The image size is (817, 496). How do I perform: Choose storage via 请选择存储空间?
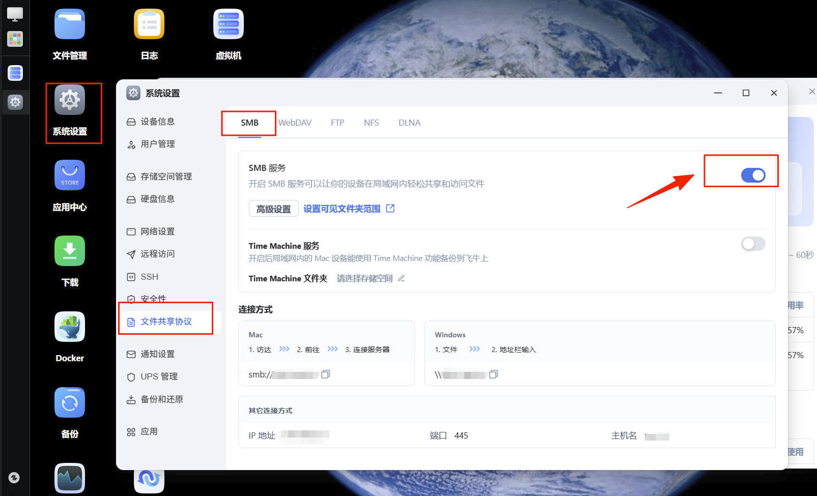[364, 278]
